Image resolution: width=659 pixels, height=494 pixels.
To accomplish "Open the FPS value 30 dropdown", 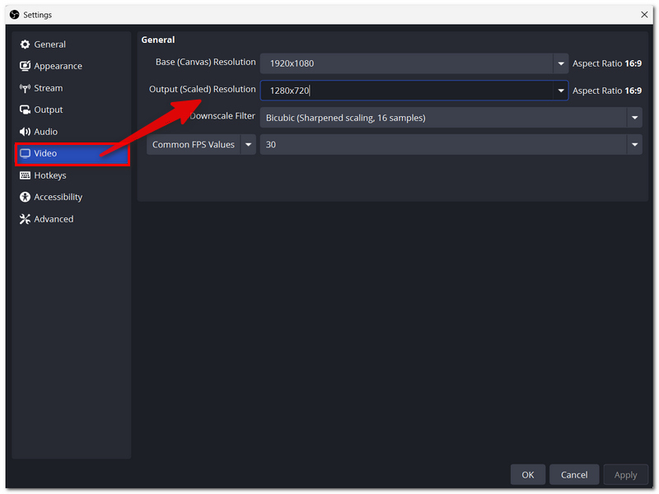I will coord(451,145).
